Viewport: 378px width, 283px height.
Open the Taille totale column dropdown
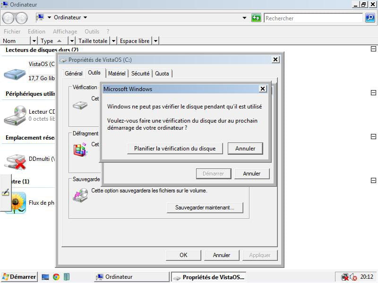tap(113, 41)
